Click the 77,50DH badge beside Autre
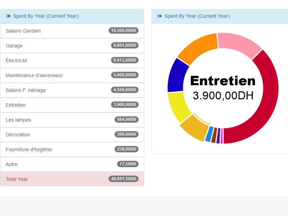 coord(128,164)
